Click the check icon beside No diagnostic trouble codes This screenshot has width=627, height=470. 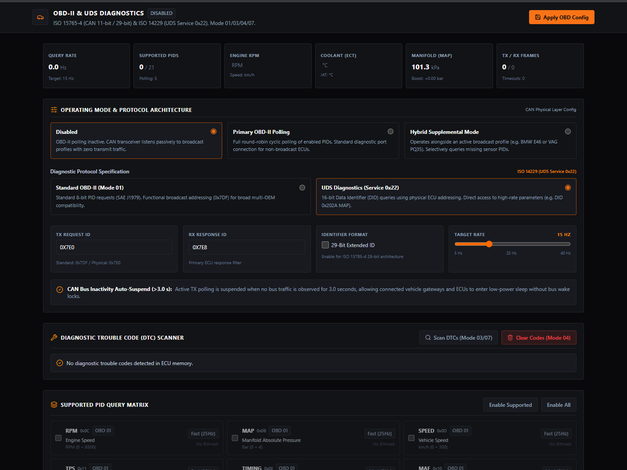(x=60, y=363)
